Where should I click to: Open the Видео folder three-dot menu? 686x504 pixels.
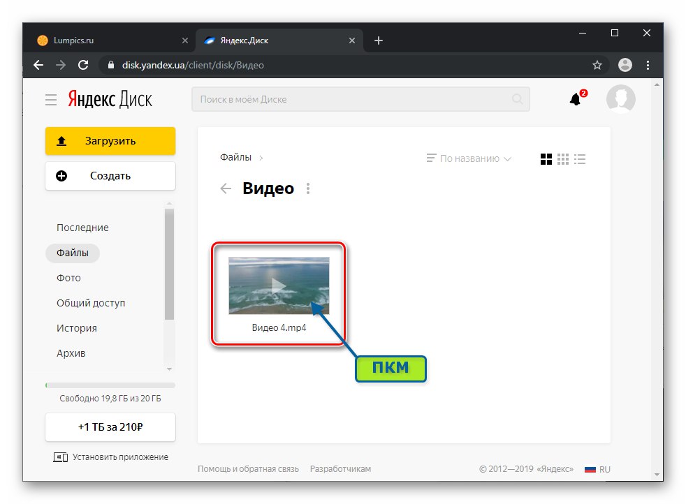[308, 188]
